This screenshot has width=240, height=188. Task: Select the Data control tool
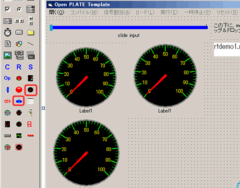[19, 55]
